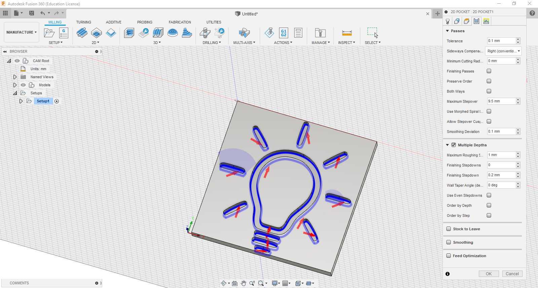Click the Maximum Roughing Stepdown stepper
The width and height of the screenshot is (538, 288).
click(x=518, y=155)
